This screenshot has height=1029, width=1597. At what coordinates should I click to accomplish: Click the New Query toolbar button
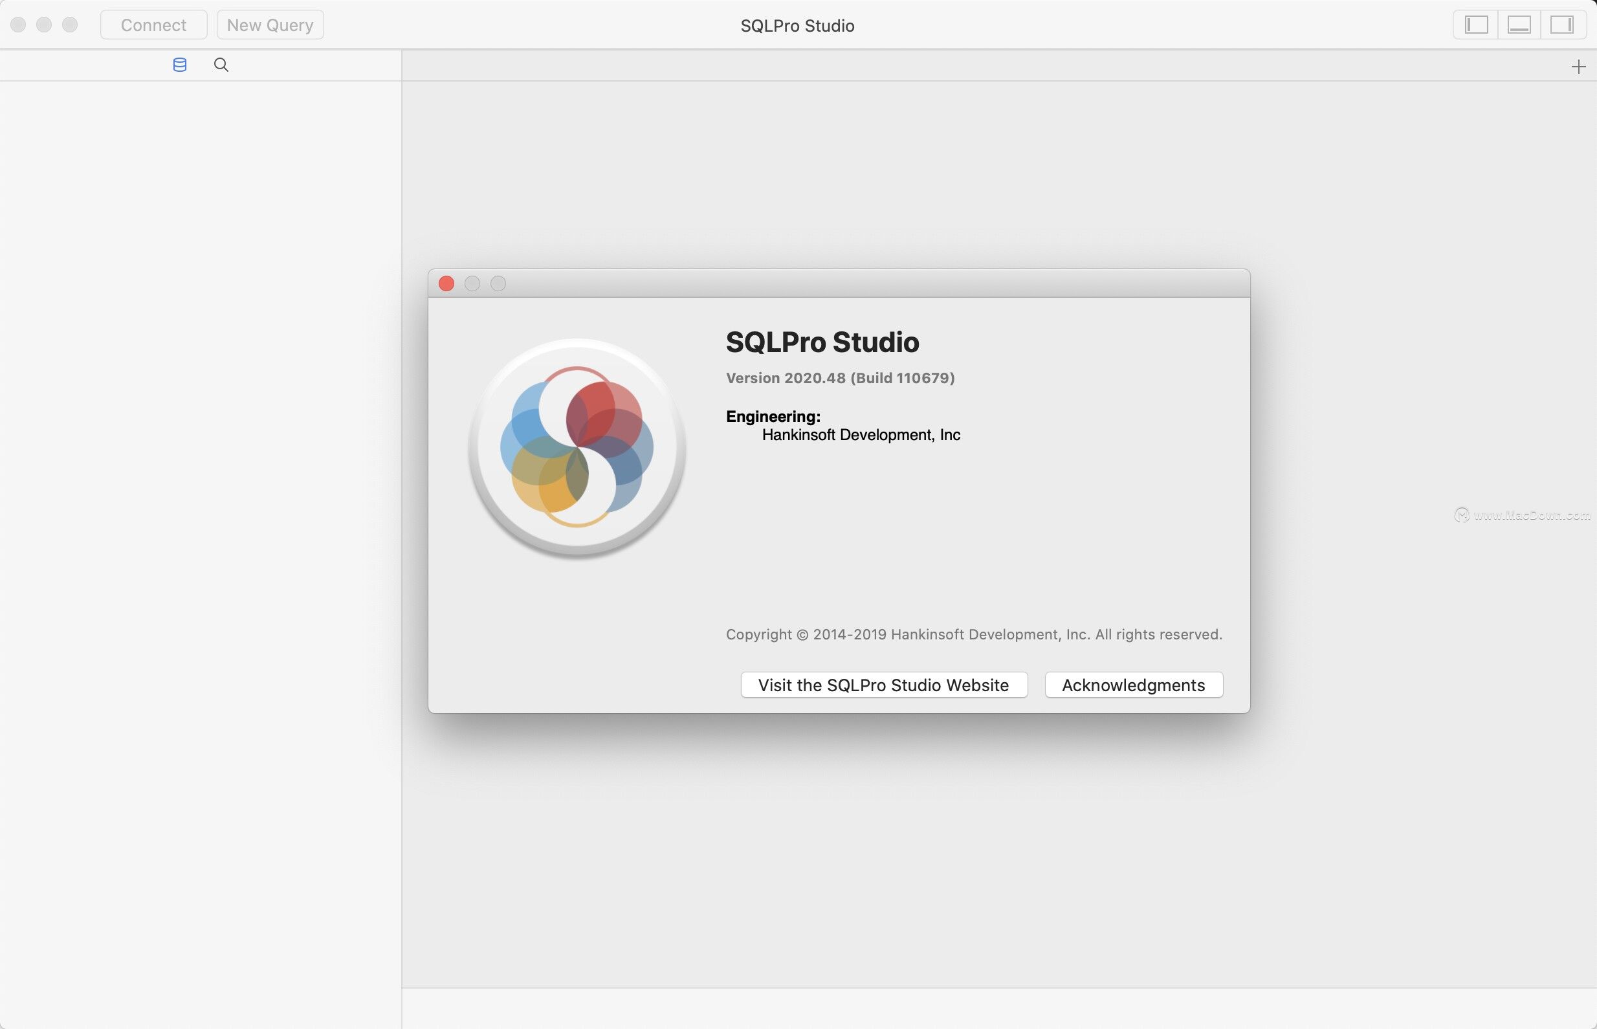pyautogui.click(x=270, y=25)
